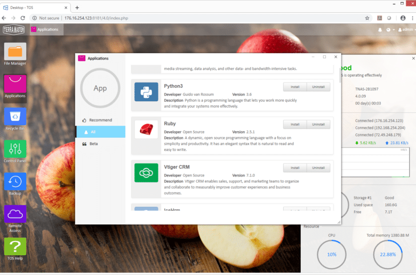Click the Python3 app title
416x275 pixels.
tap(173, 86)
